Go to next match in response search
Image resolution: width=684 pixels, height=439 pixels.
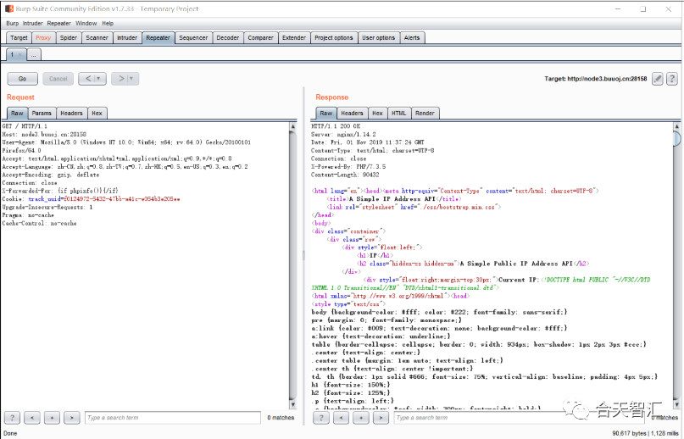click(381, 418)
